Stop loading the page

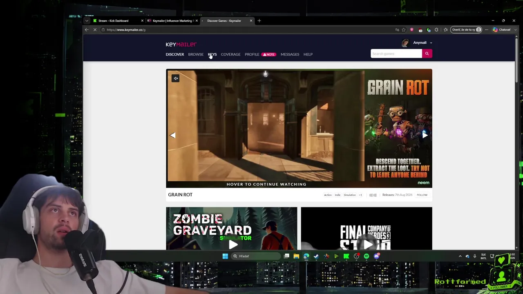(95, 30)
